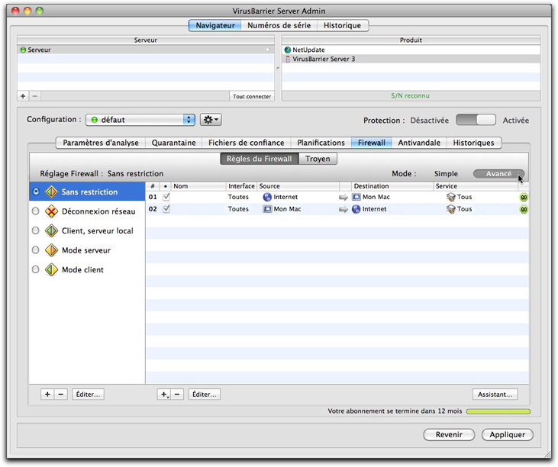
Task: Click the Client, serveur local diamond icon
Action: pyautogui.click(x=52, y=231)
